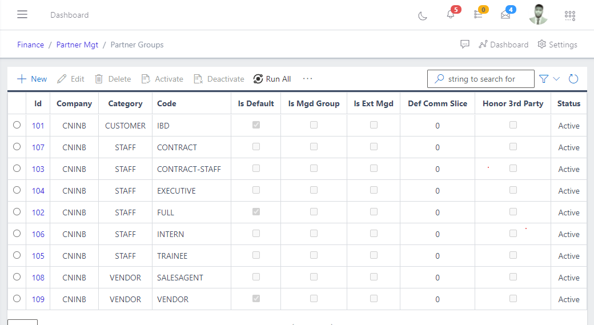This screenshot has height=325, width=594.
Task: Click the Partner Groups breadcrumb text
Action: pyautogui.click(x=137, y=45)
